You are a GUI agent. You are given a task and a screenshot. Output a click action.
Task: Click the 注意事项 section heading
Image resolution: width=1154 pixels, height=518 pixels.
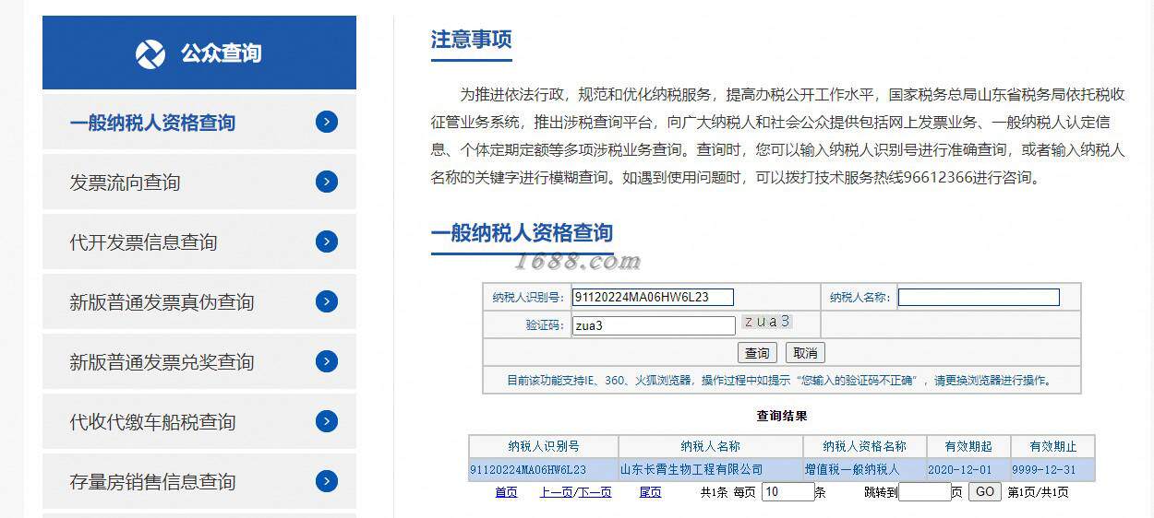point(471,40)
